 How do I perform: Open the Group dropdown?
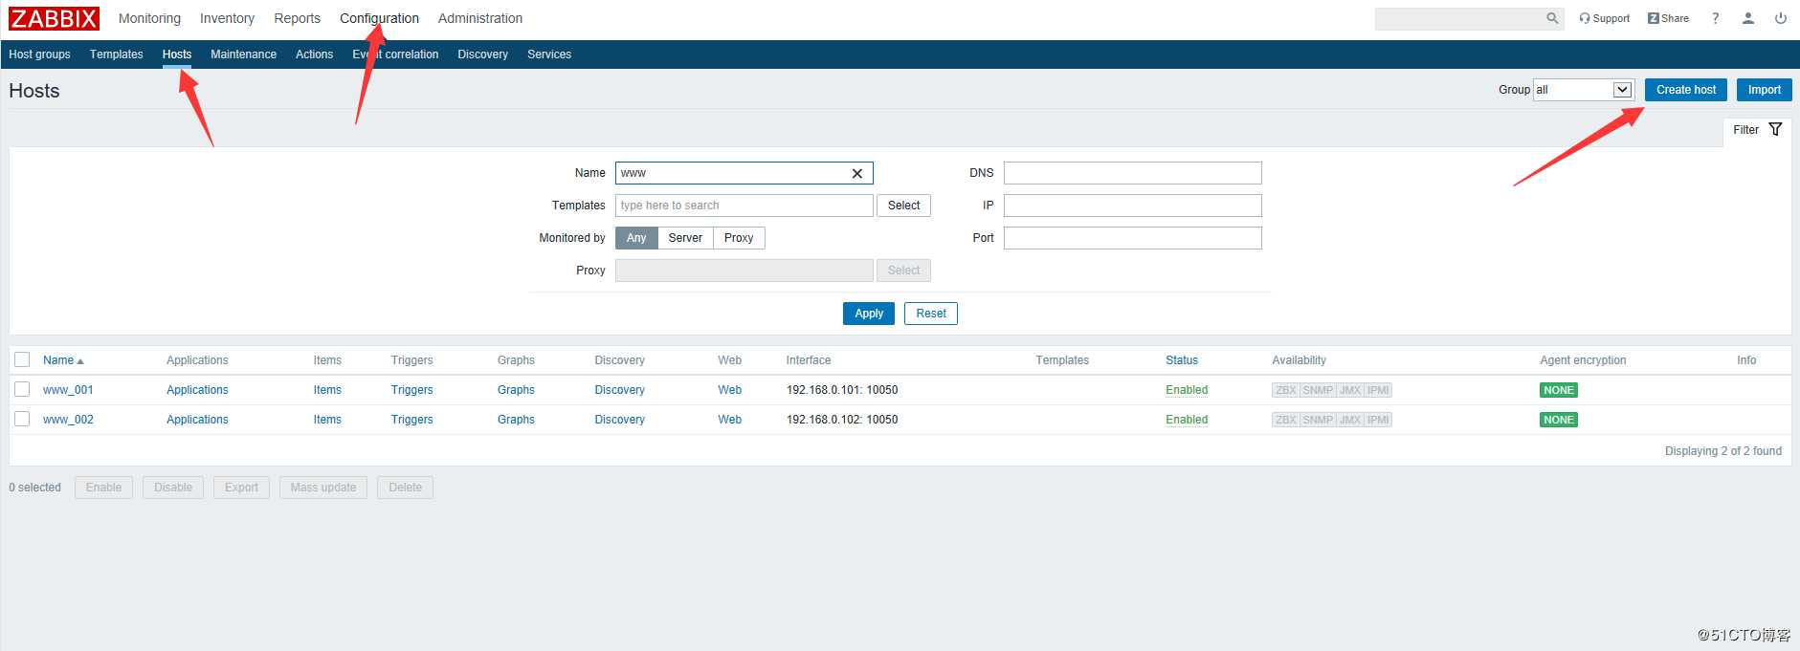point(1584,90)
